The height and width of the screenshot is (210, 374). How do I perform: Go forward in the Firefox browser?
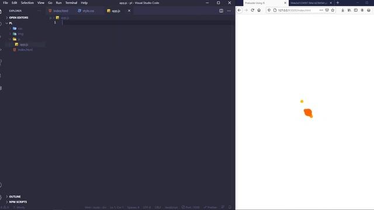(x=246, y=10)
